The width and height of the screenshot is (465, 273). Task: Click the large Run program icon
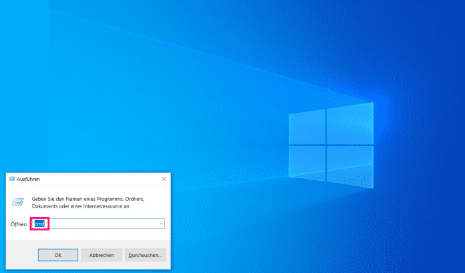(19, 202)
